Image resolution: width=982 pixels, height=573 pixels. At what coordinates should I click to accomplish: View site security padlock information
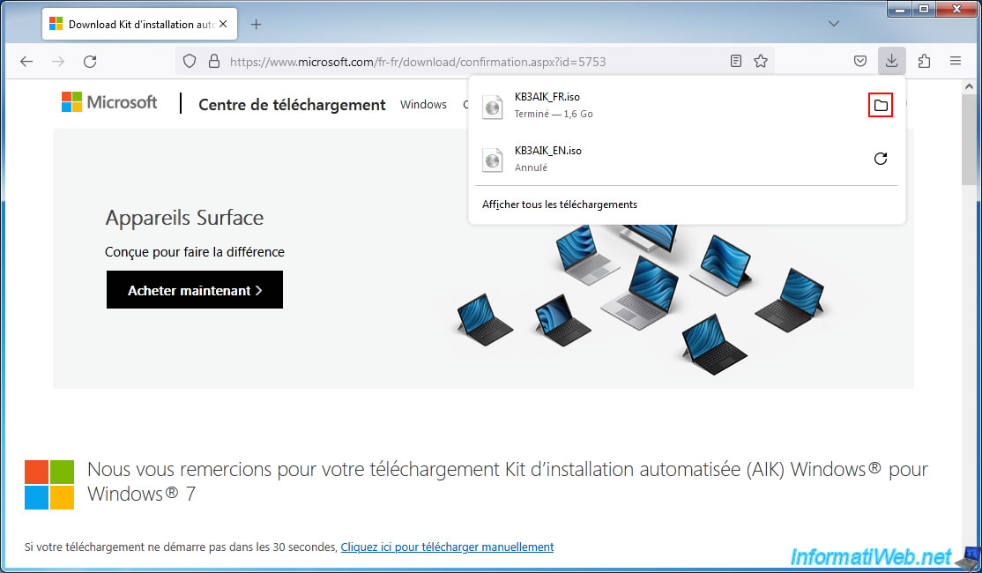(x=212, y=62)
